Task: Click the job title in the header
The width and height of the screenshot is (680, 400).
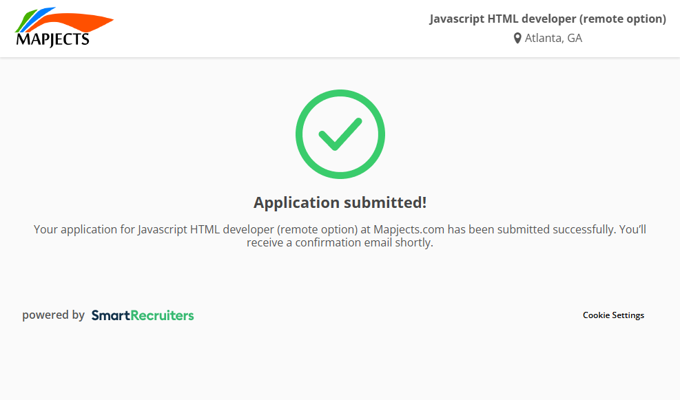Action: click(x=548, y=19)
